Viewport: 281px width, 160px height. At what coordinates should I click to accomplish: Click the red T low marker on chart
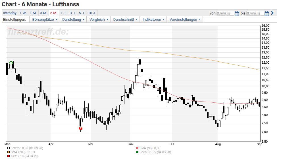point(81,128)
